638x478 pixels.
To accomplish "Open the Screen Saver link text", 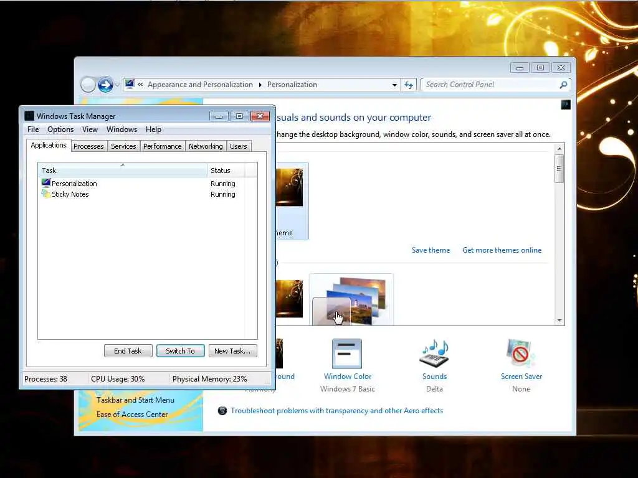I will (521, 377).
